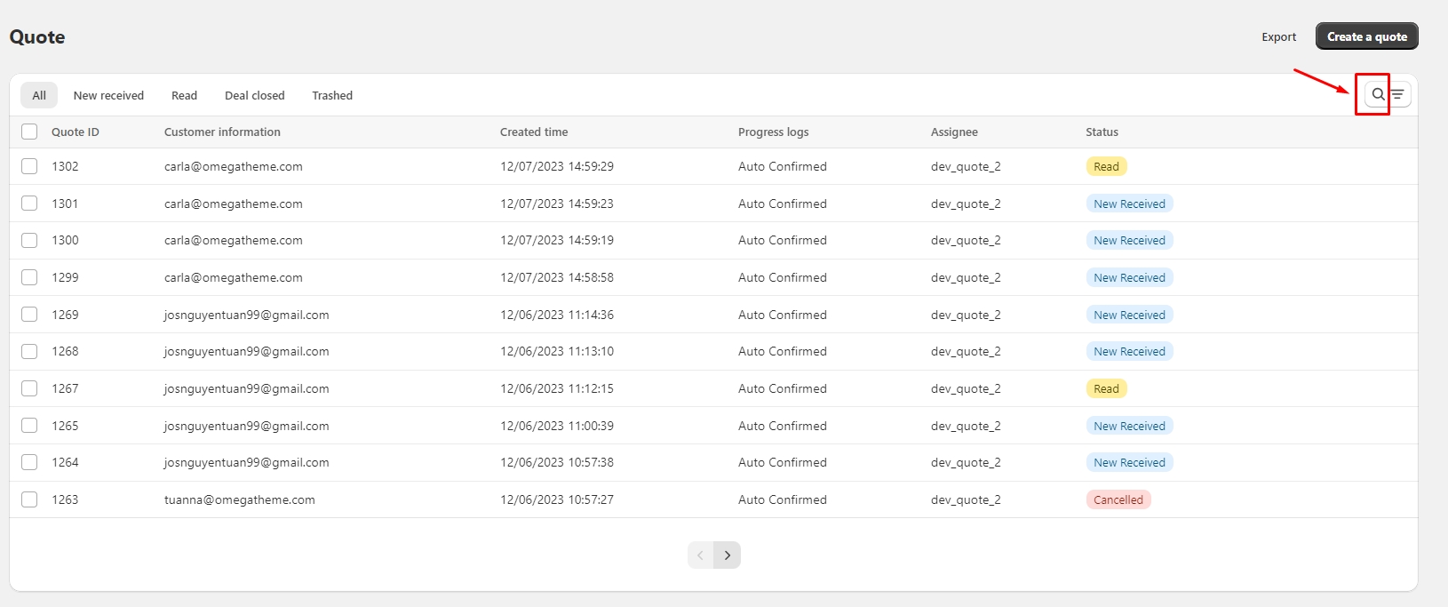Select checkbox for quote 1269
Image resolution: width=1448 pixels, height=607 pixels.
pos(29,315)
